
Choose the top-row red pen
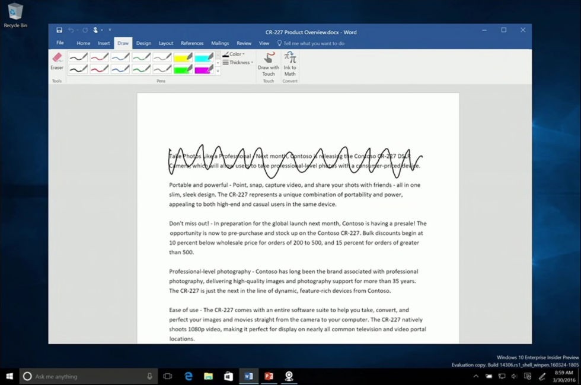[x=100, y=57]
